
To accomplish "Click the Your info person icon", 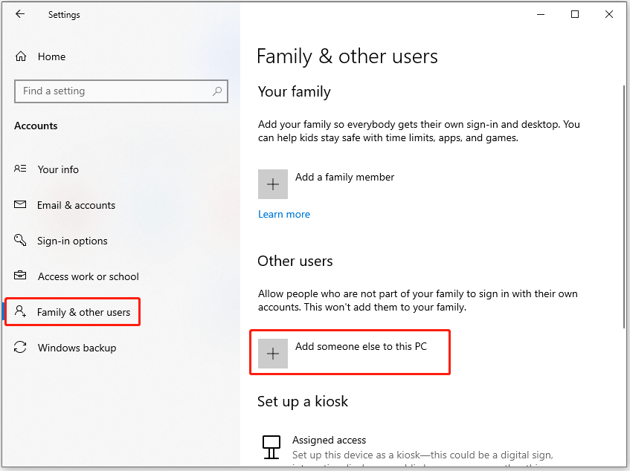I will pyautogui.click(x=20, y=169).
